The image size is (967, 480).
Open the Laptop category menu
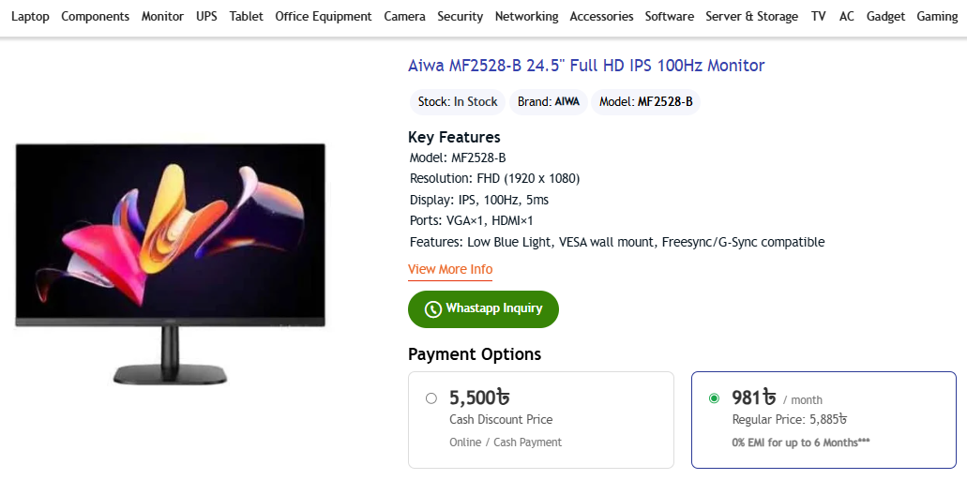coord(30,17)
